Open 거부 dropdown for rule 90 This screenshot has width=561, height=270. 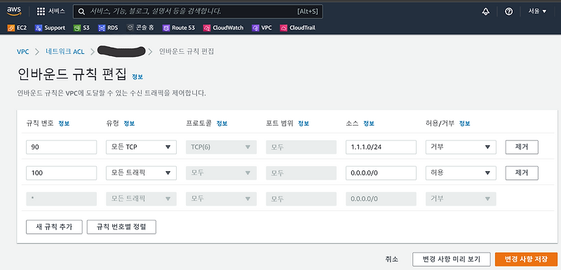[461, 147]
